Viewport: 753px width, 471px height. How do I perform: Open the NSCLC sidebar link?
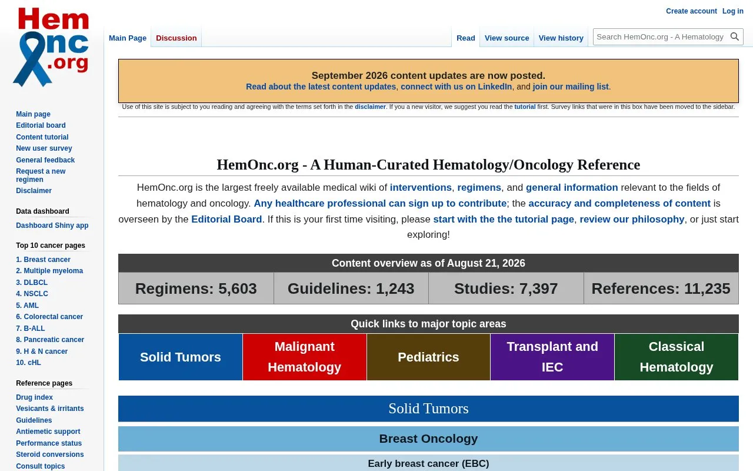click(32, 294)
